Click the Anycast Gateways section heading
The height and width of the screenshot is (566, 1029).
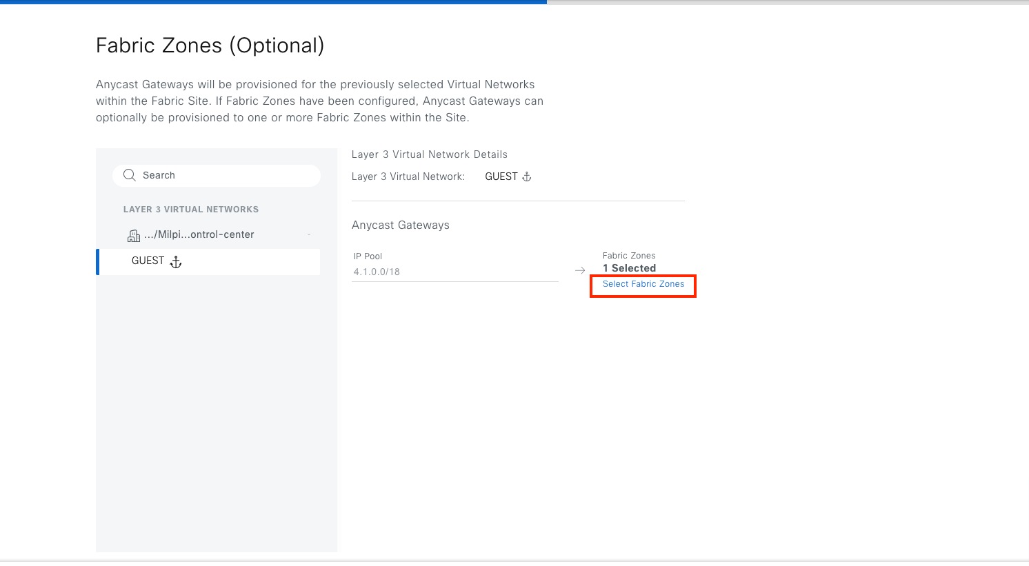401,225
